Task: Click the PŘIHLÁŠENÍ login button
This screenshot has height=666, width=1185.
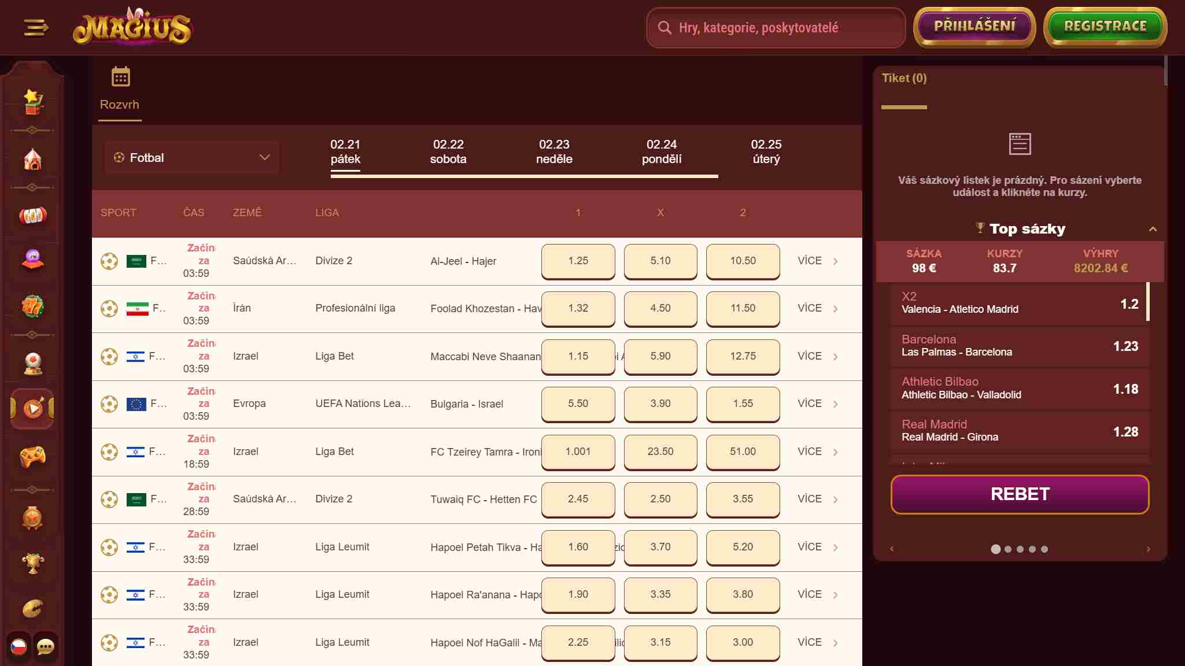Action: (974, 27)
